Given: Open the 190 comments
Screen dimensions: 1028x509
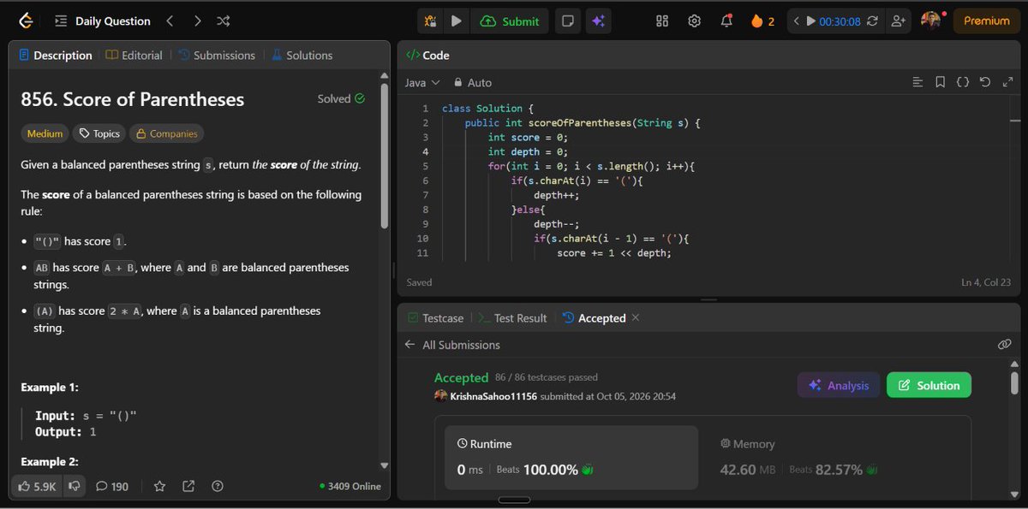Looking at the screenshot, I should [x=112, y=486].
